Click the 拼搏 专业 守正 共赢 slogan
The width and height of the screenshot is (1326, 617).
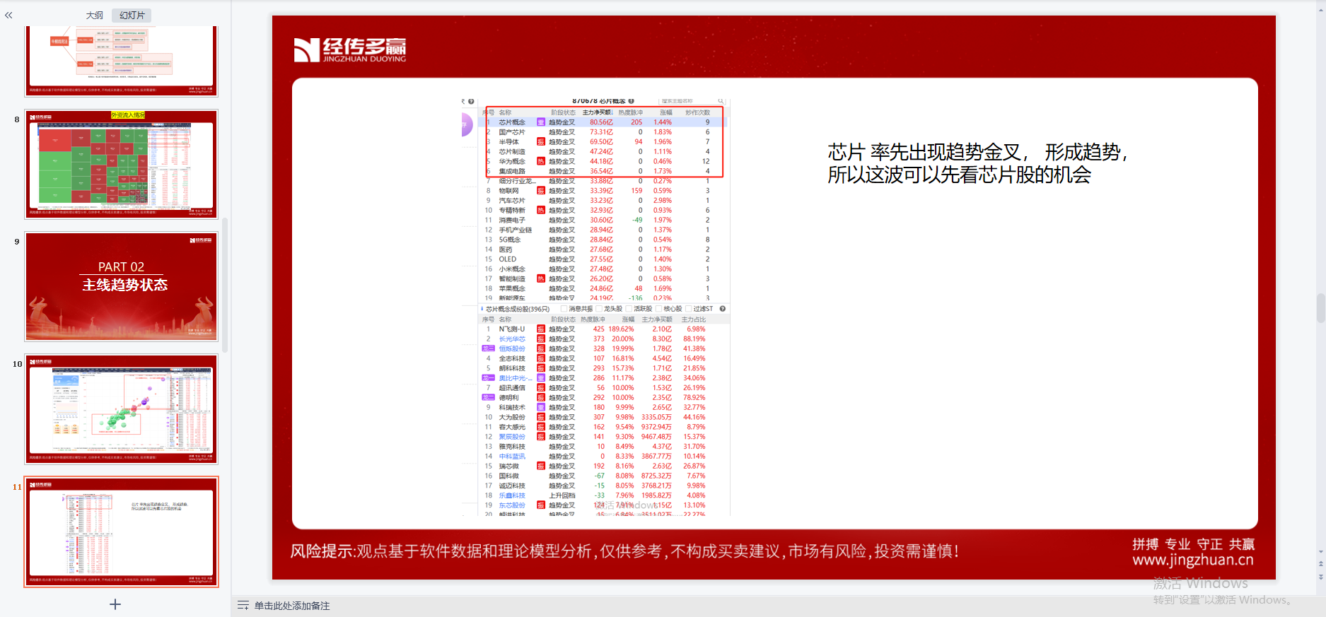pos(1193,544)
